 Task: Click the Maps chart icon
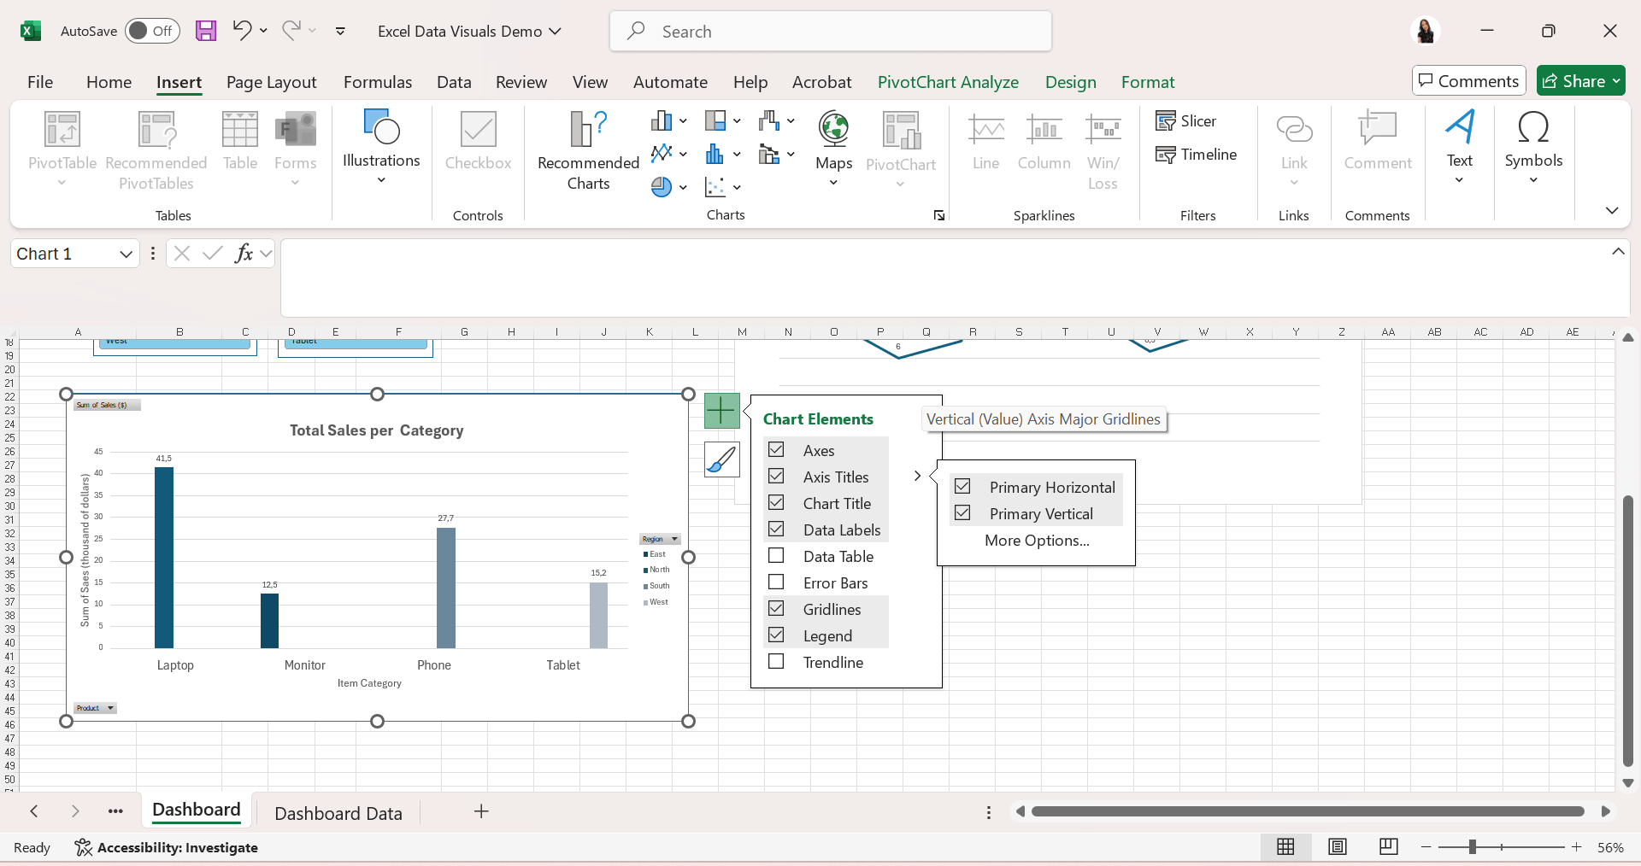coord(833,128)
